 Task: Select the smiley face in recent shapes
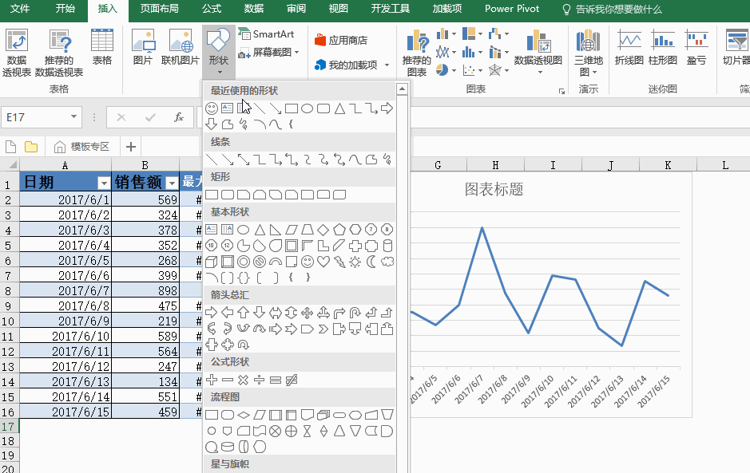point(212,108)
